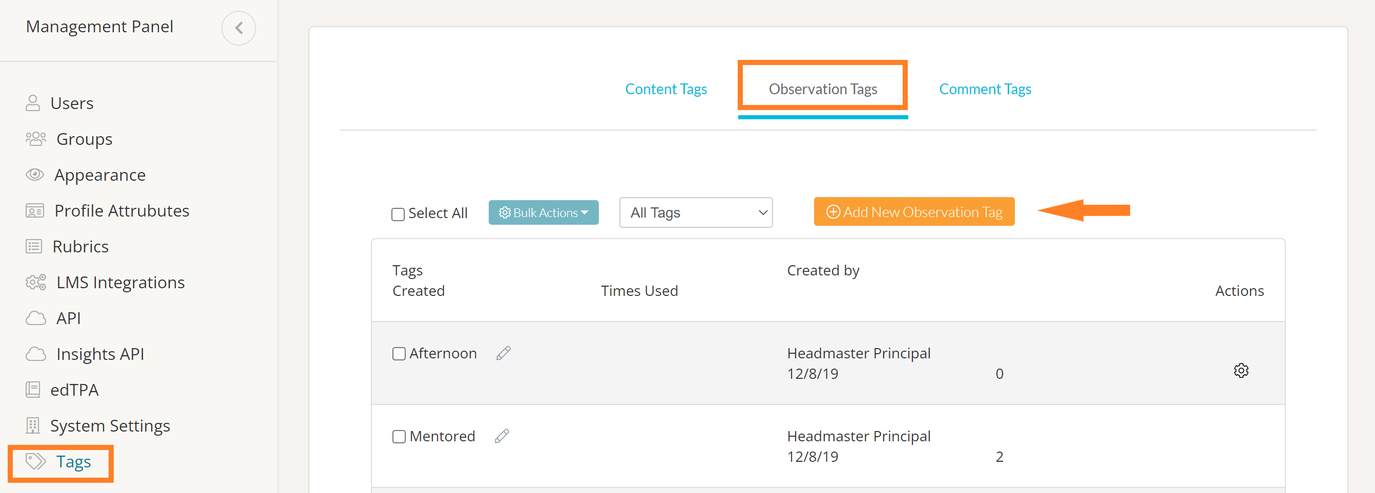
Task: Open the Insights API page
Action: tap(100, 354)
